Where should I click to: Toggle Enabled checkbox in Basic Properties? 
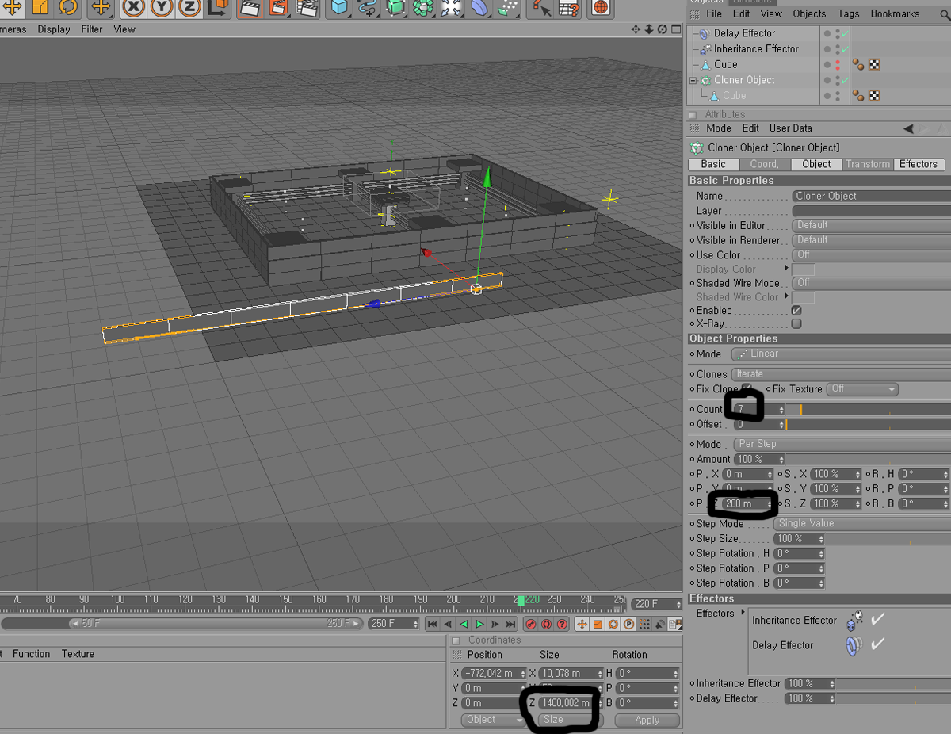(x=796, y=310)
